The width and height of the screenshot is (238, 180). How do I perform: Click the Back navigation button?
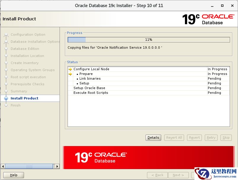pyautogui.click(x=157, y=175)
